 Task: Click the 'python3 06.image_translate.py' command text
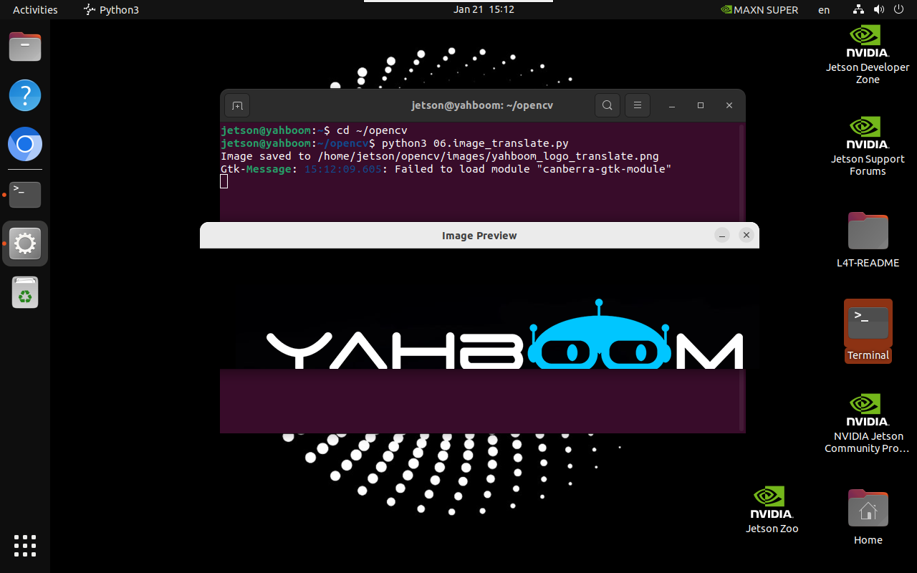(x=476, y=143)
